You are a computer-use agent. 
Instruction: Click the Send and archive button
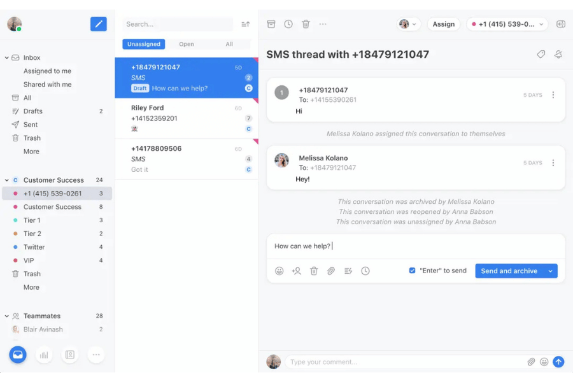tap(509, 271)
